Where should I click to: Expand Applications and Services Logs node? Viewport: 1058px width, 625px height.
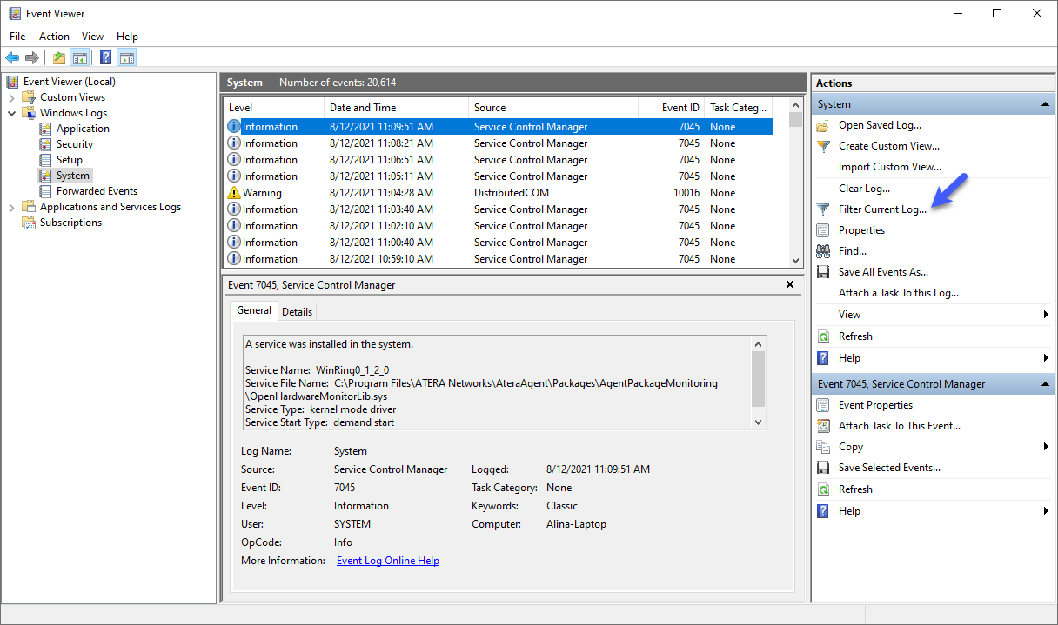tap(12, 207)
